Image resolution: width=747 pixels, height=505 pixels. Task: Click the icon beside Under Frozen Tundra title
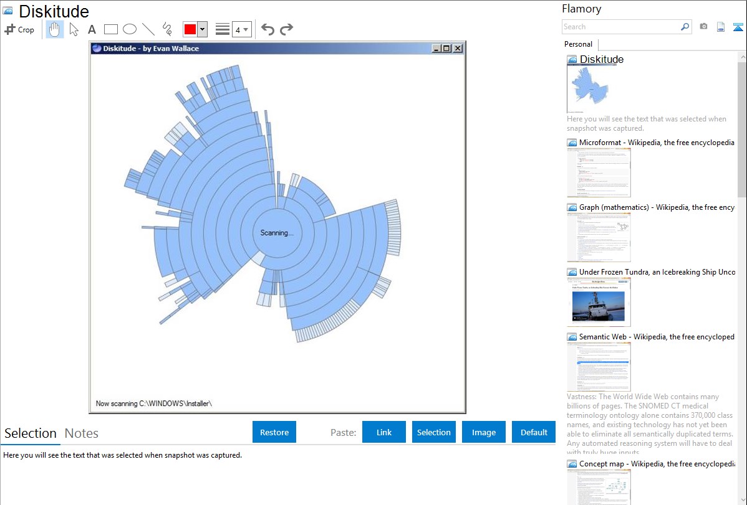click(x=572, y=272)
